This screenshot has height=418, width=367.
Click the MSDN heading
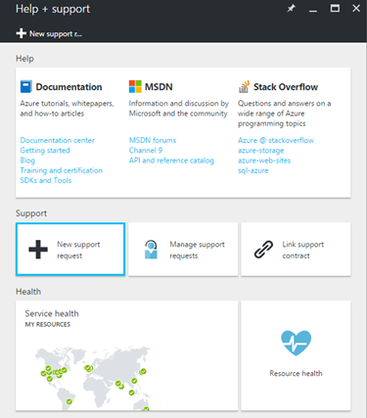[159, 87]
